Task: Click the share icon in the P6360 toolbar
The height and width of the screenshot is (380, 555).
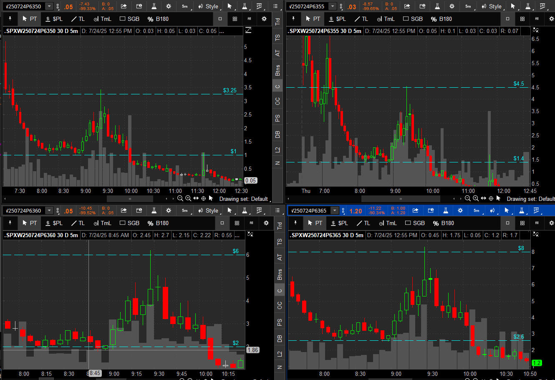Action: (x=124, y=210)
